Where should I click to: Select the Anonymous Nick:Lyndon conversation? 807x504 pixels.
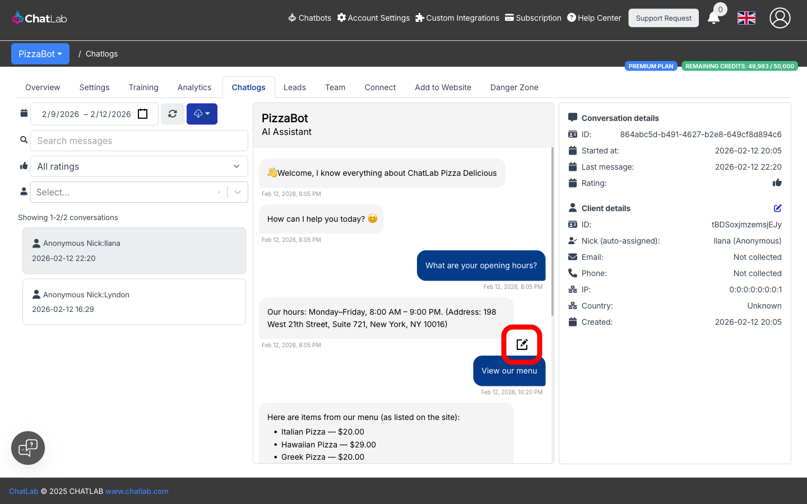[134, 302]
